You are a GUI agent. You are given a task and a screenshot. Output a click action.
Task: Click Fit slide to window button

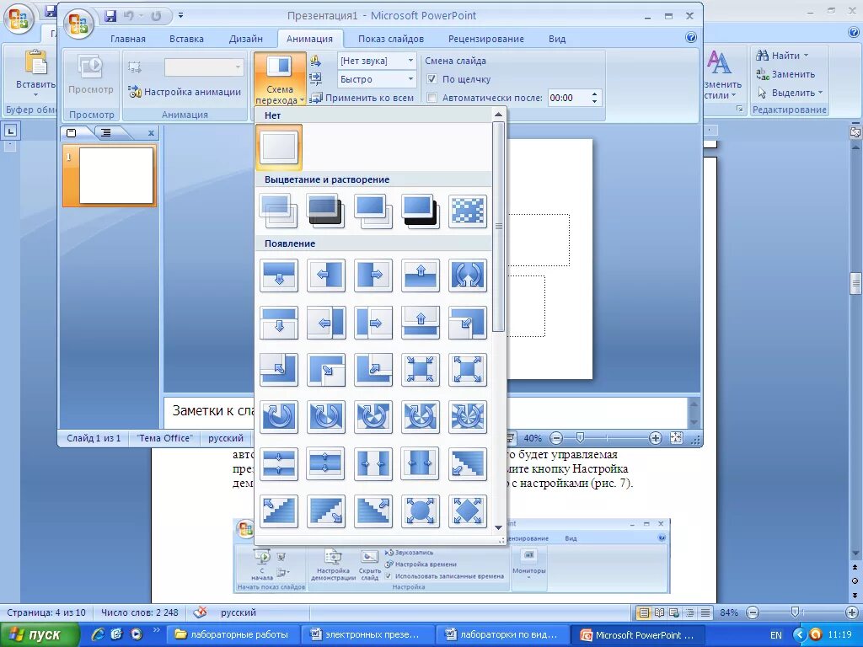(677, 438)
